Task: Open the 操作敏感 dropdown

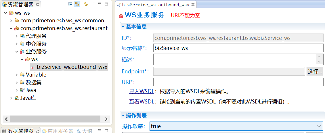Action: tap(319, 126)
